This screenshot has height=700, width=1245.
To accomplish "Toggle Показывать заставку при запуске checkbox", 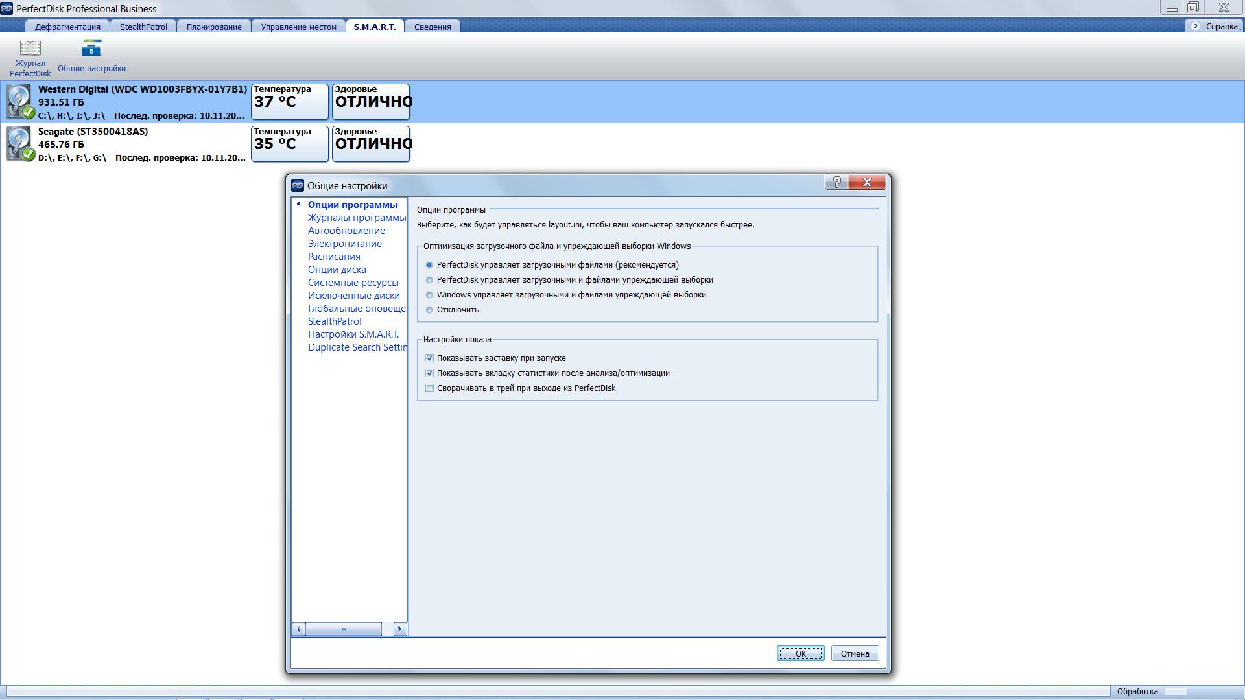I will [429, 357].
